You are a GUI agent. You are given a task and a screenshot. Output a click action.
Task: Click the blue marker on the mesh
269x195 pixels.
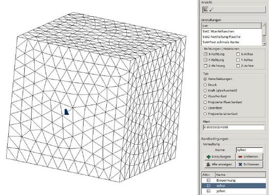click(x=67, y=112)
